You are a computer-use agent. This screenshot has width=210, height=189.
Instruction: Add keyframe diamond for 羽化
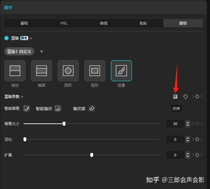click(x=197, y=139)
